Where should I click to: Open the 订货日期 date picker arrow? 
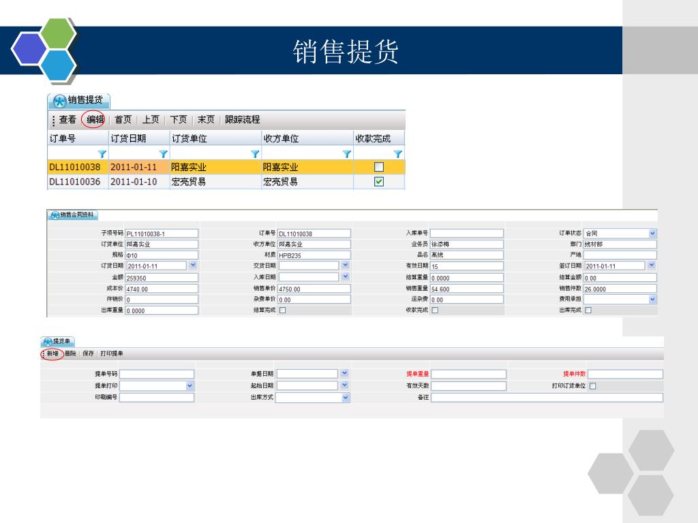coord(193,266)
